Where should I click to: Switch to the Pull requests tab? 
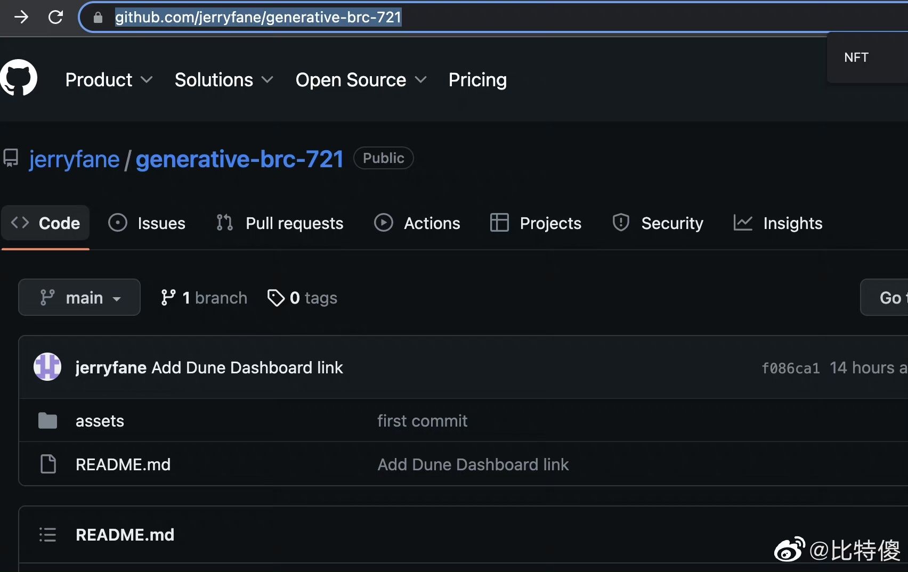[280, 223]
